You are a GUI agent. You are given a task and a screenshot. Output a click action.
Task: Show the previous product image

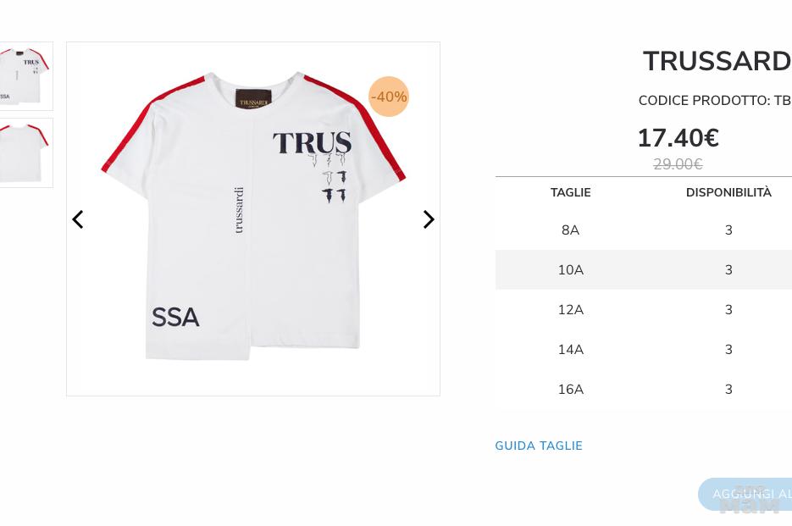[78, 219]
